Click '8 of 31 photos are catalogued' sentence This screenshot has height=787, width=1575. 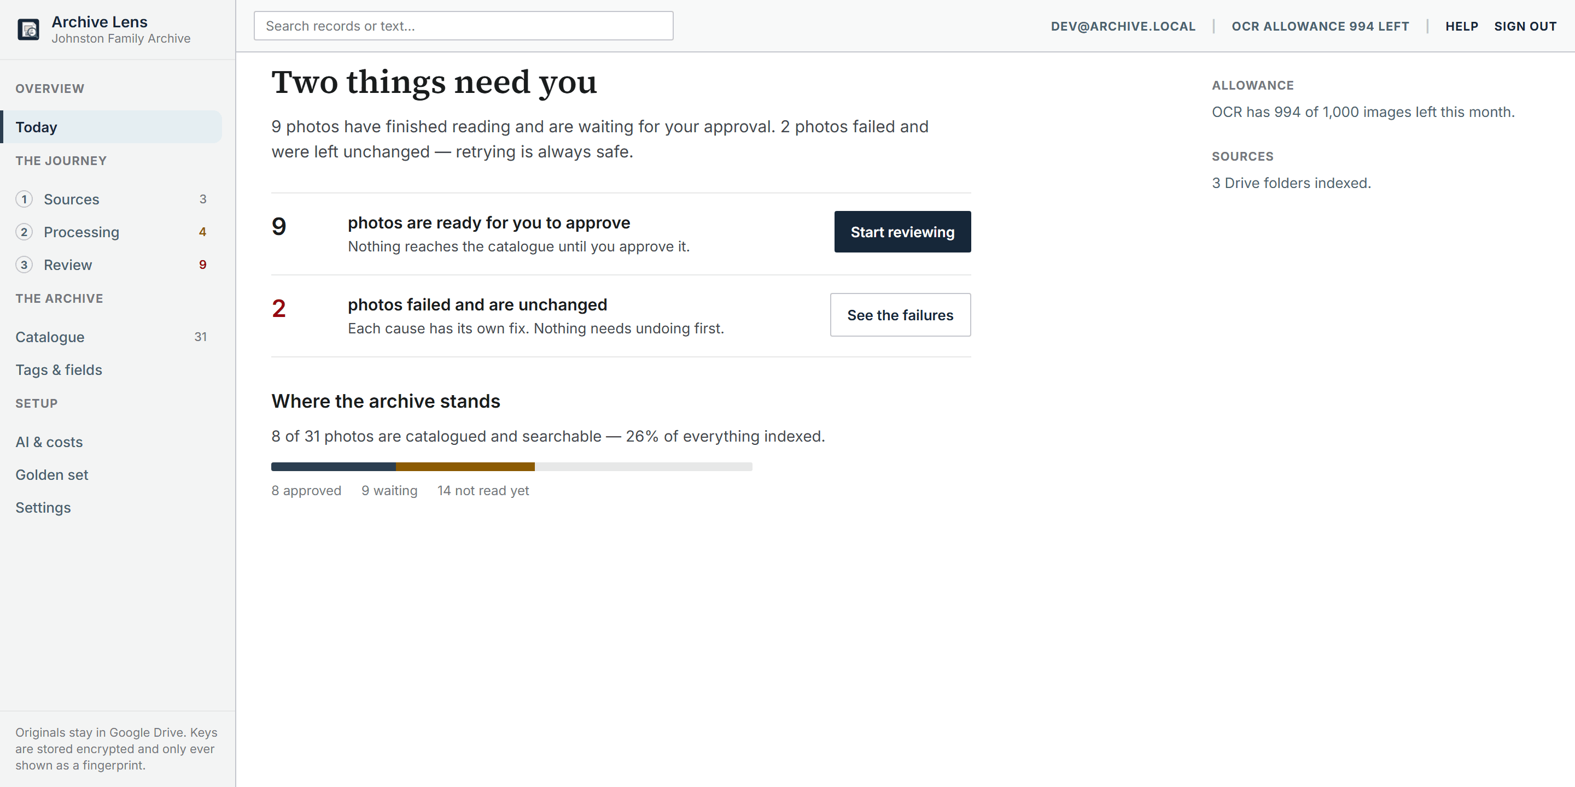click(x=548, y=436)
